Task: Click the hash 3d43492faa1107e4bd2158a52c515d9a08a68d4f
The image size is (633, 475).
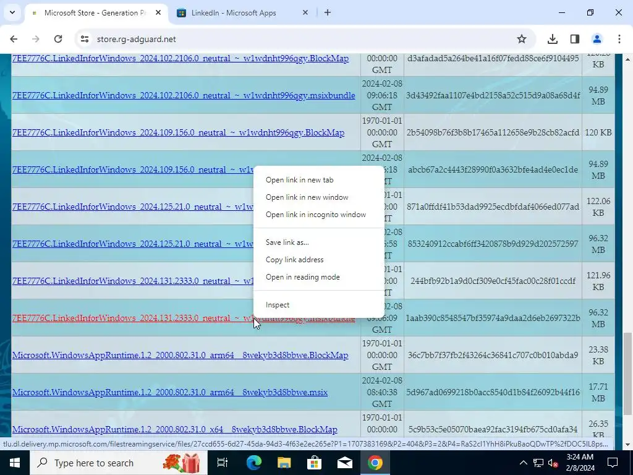Action: 493,96
